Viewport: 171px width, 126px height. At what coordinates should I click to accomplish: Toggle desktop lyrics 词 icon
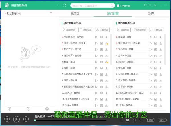coord(128,120)
